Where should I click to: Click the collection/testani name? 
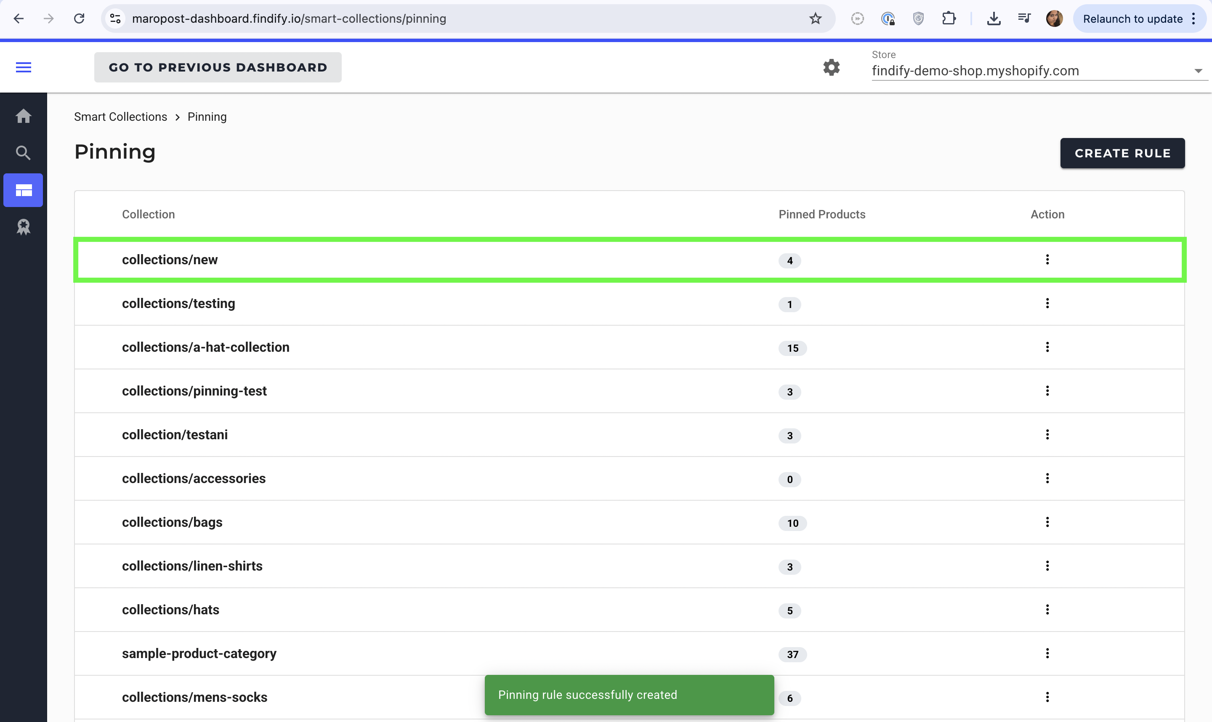[175, 435]
